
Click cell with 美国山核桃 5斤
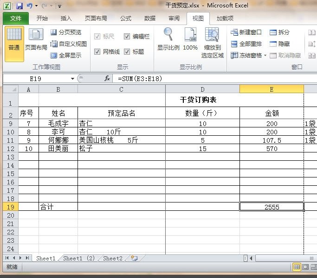pos(121,140)
